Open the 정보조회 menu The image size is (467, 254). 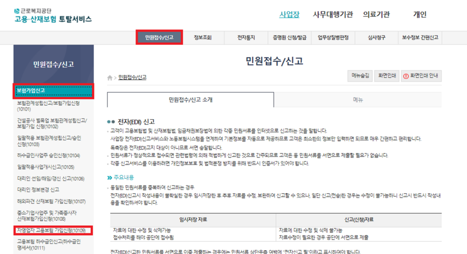pyautogui.click(x=202, y=37)
